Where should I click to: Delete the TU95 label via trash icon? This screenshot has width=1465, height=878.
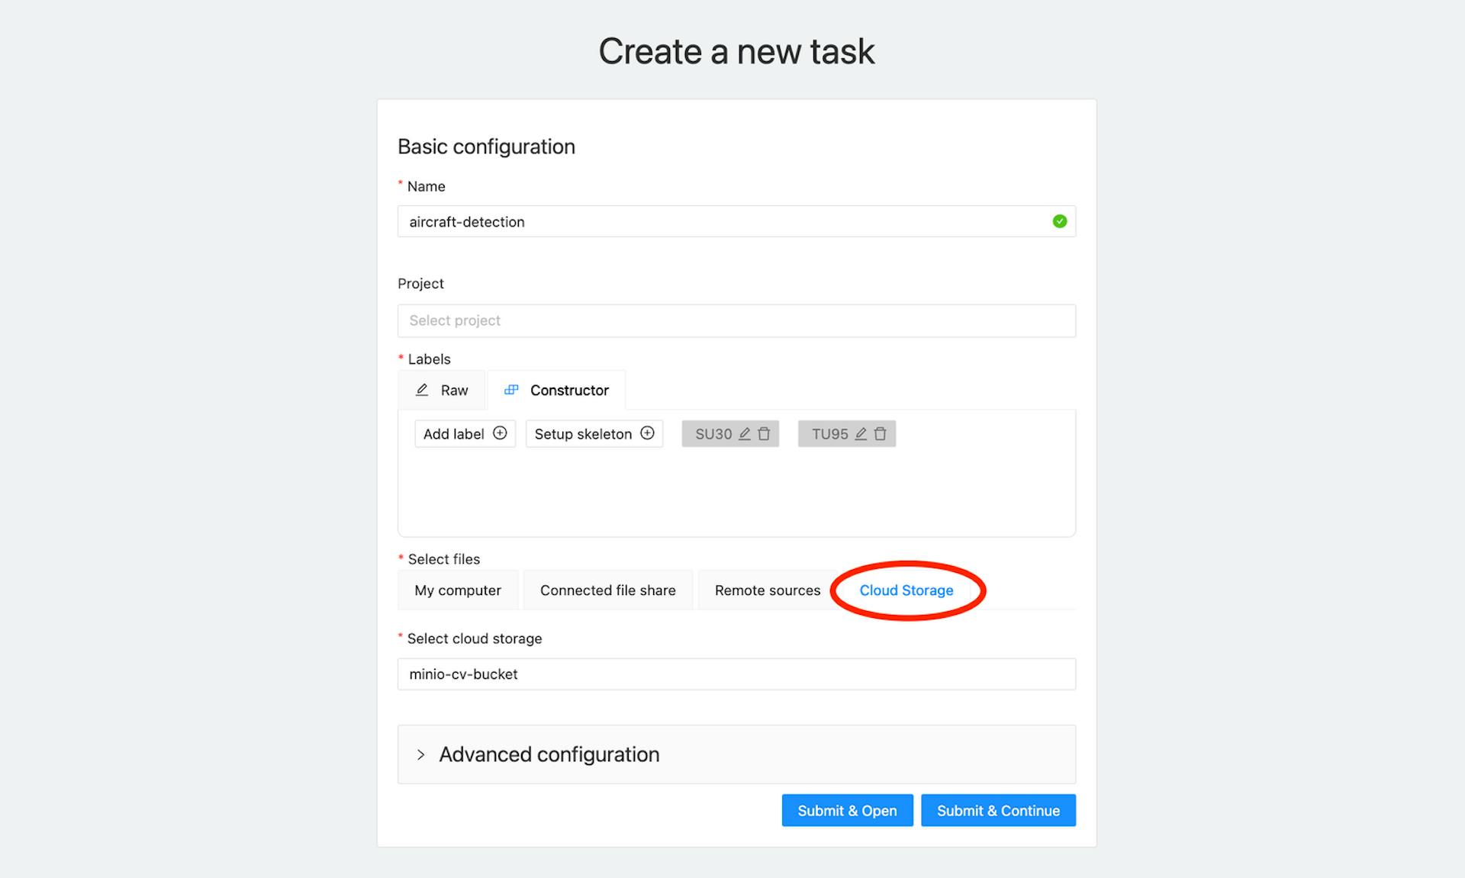coord(880,434)
